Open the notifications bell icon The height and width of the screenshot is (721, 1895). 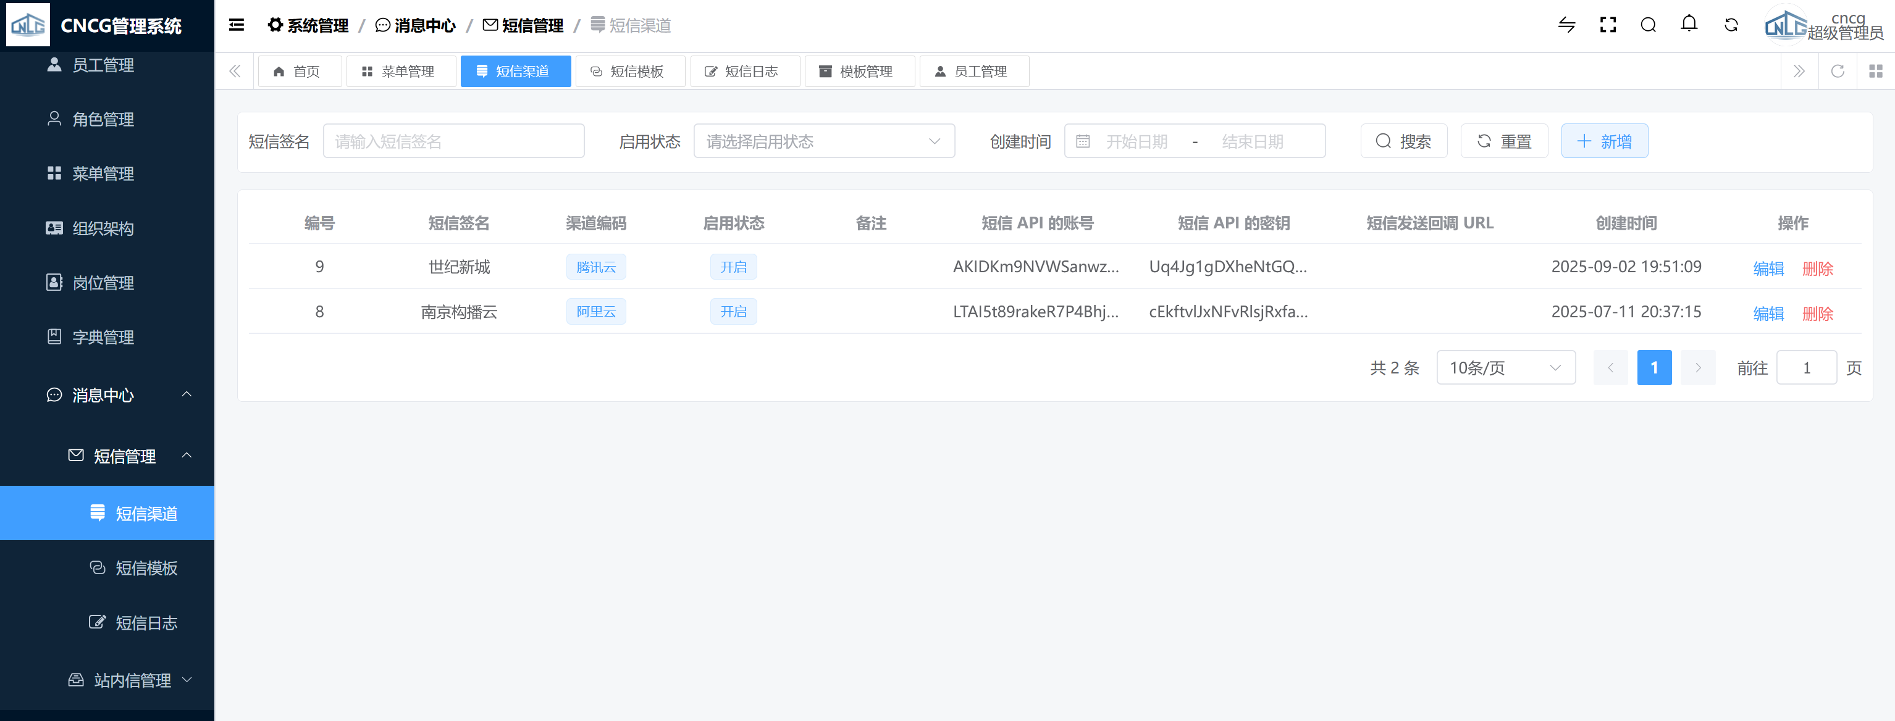(1689, 24)
